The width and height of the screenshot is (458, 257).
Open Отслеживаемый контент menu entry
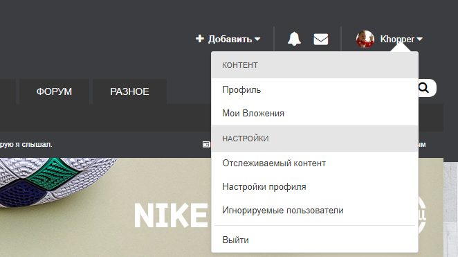pyautogui.click(x=315, y=163)
